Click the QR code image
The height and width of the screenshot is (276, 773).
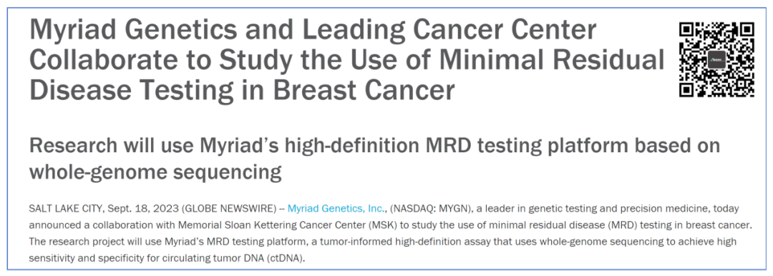click(x=716, y=59)
